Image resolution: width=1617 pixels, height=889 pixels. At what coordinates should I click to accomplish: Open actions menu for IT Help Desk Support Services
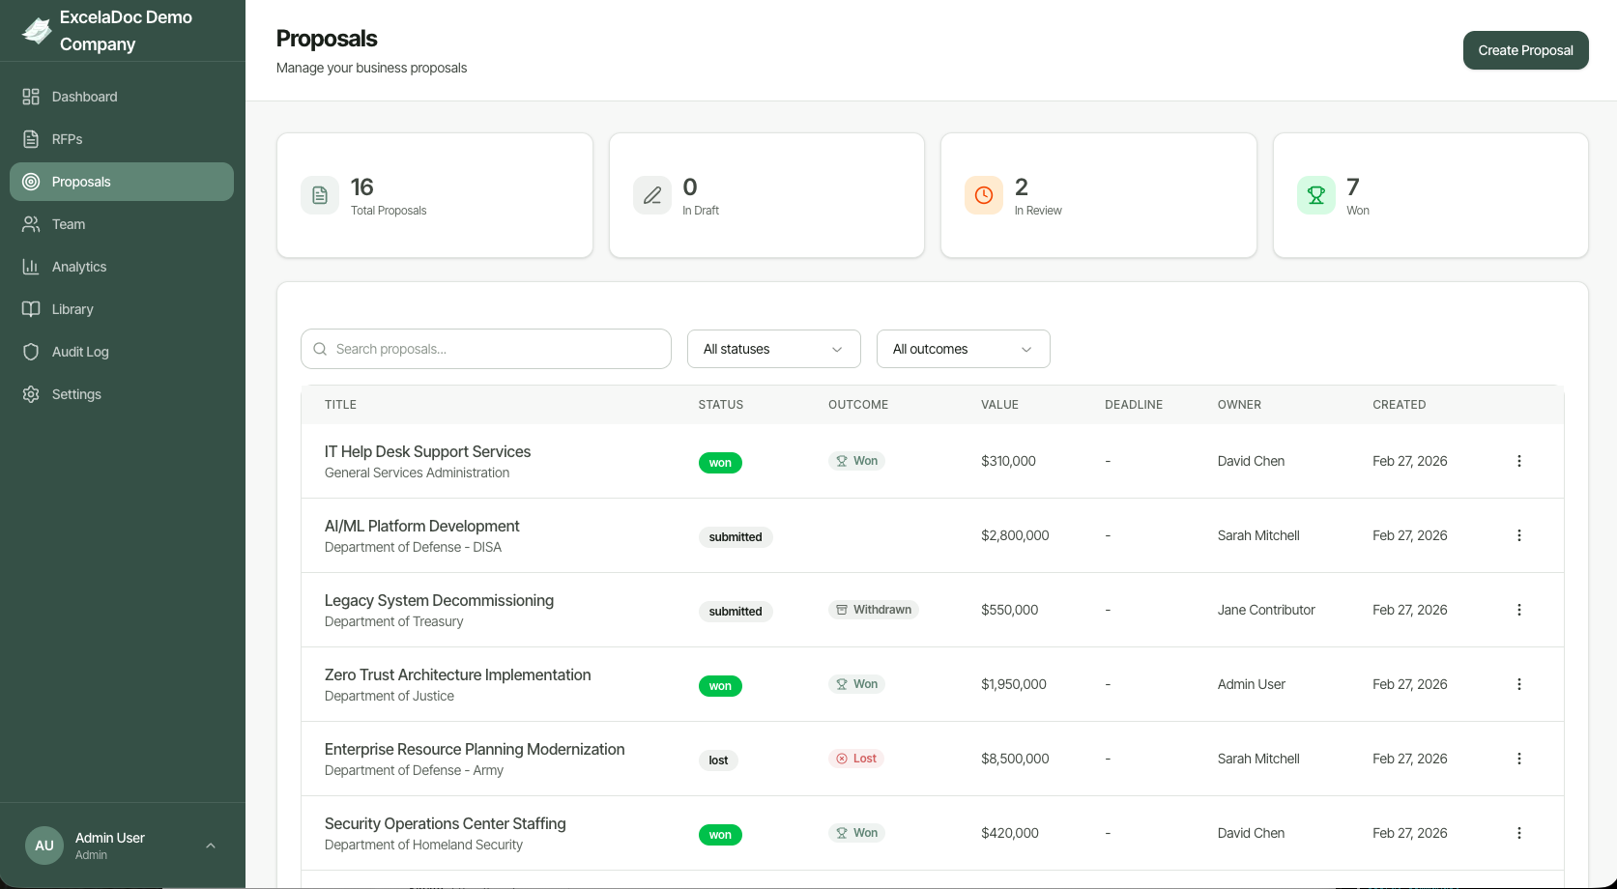pyautogui.click(x=1519, y=461)
